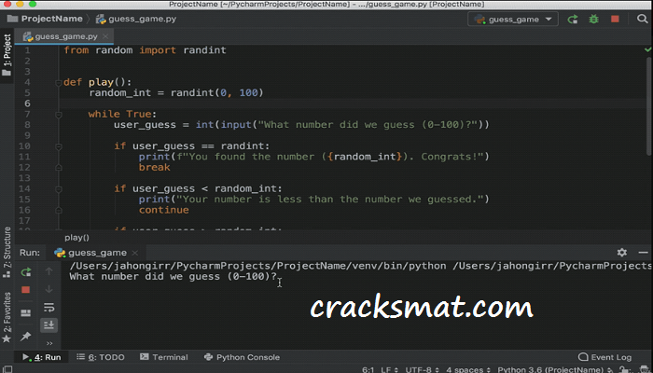653x373 pixels.
Task: Click the down arrow in Run panel
Action: (x=49, y=289)
